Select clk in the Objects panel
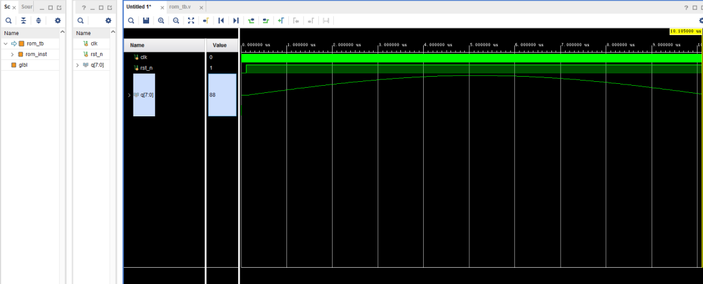 (x=94, y=44)
